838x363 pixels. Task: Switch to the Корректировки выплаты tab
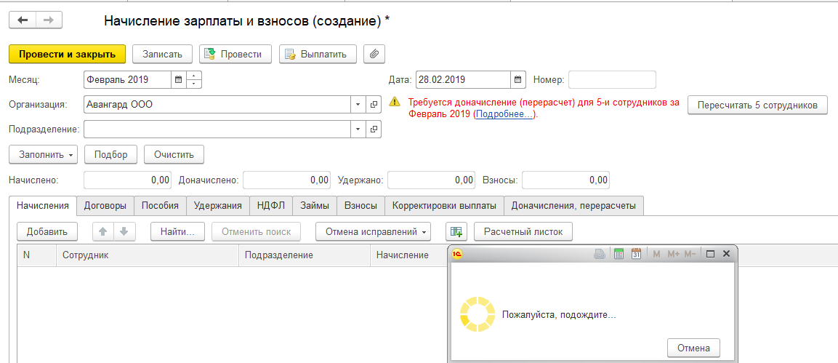pos(445,206)
